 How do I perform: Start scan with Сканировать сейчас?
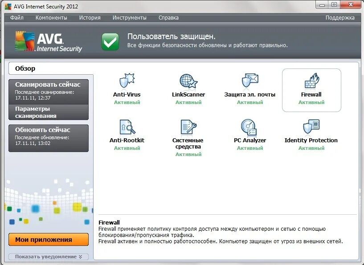coord(49,92)
